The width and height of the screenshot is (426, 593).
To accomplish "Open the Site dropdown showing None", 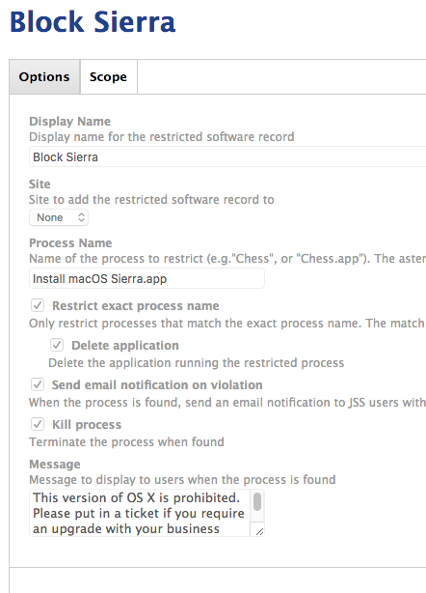I will 59,217.
